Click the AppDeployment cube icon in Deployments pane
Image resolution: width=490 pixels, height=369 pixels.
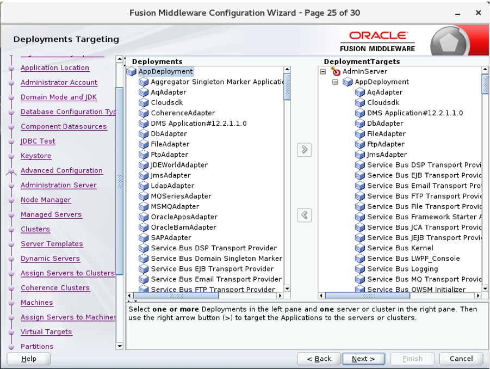(132, 72)
